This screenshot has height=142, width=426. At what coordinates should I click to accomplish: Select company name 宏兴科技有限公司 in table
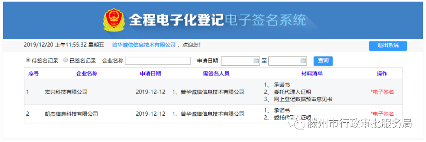pyautogui.click(x=66, y=92)
